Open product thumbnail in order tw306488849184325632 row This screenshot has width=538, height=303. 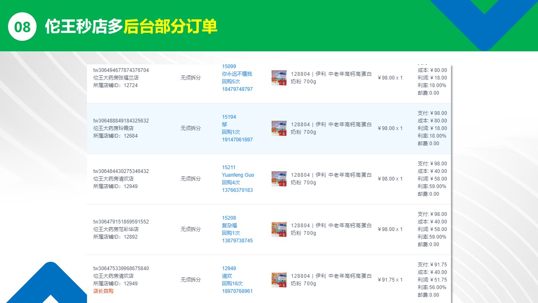[x=279, y=128]
